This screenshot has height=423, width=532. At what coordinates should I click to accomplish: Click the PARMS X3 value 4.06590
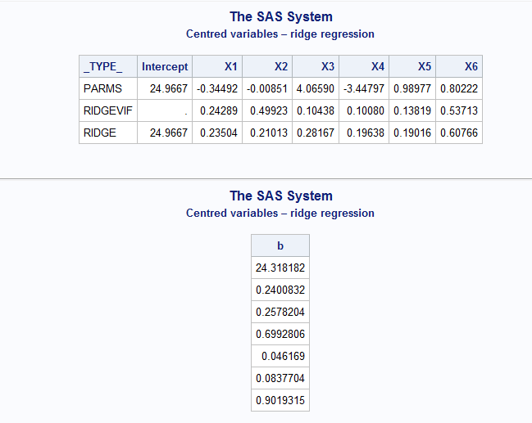316,88
